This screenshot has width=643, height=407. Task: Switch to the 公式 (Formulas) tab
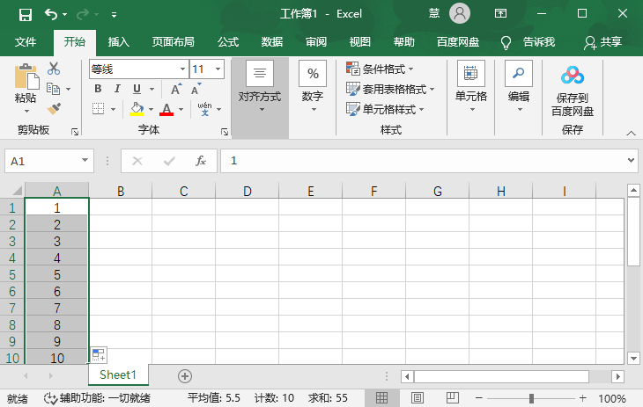coord(228,42)
